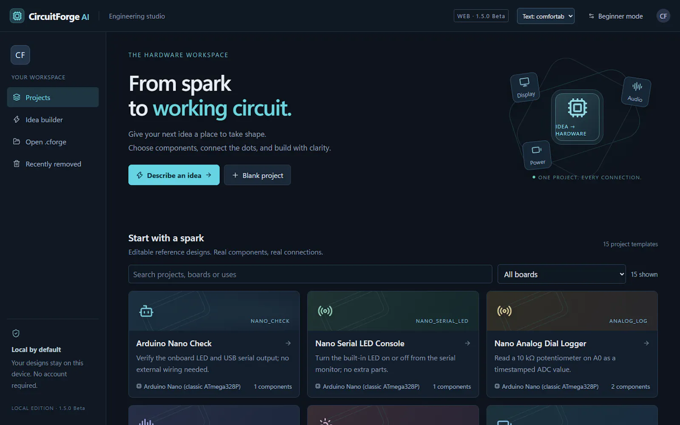Click the shield icon above Local by default
The width and height of the screenshot is (680, 425).
click(x=16, y=334)
